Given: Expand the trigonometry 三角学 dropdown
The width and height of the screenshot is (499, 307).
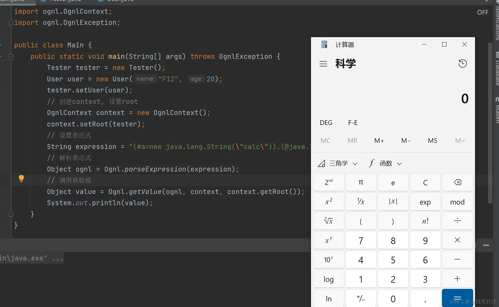Looking at the screenshot, I should tap(338, 163).
